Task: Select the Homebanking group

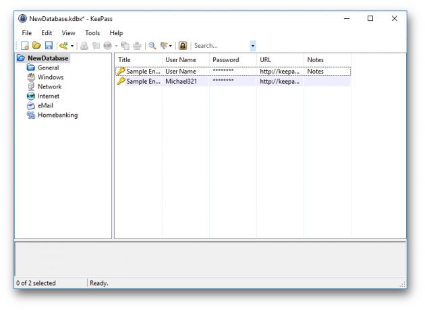Action: pyautogui.click(x=58, y=115)
